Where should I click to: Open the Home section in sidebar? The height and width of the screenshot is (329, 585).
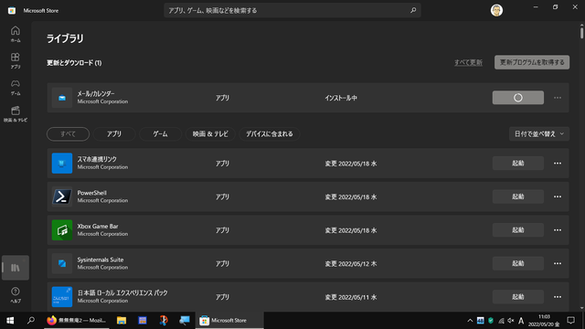(16, 34)
